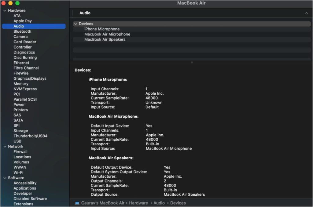Collapse the Devices disclosure chevron
The height and width of the screenshot is (207, 313).
click(x=76, y=24)
